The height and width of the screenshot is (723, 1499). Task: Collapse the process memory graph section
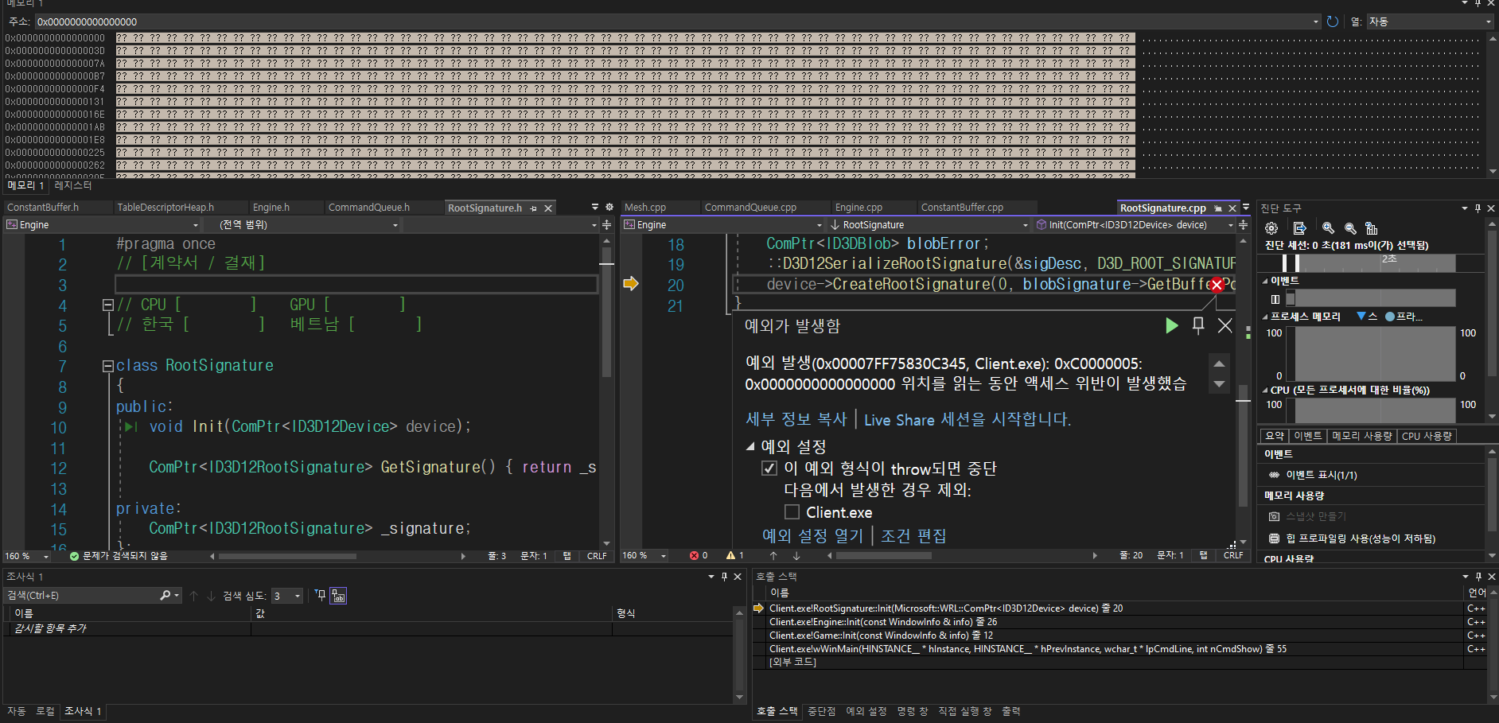(x=1265, y=317)
